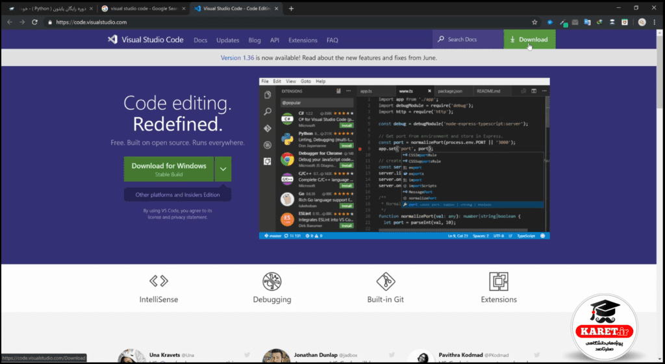Screen dimensions: 665x364
Task: Click the split editor icon in editor screenshot
Action: click(534, 91)
